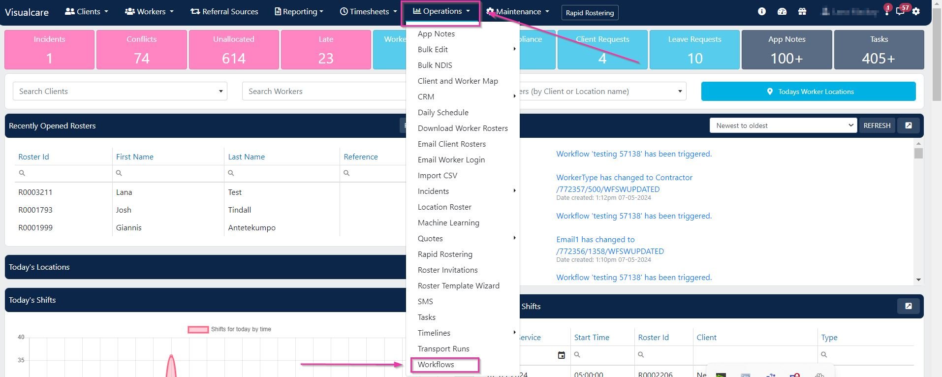Open the Late 23 tile
This screenshot has width=942, height=377.
point(326,50)
